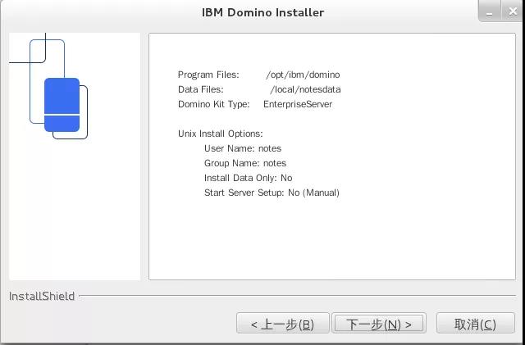
Task: Click the 'Unix Install Options:' heading
Action: pos(221,134)
